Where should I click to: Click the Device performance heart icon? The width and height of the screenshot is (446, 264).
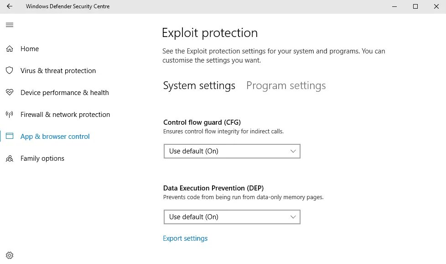pyautogui.click(x=10, y=93)
